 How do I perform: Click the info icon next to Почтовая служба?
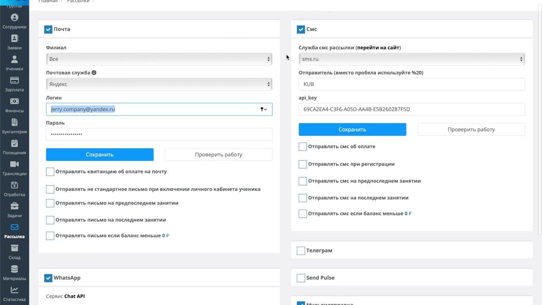point(94,72)
